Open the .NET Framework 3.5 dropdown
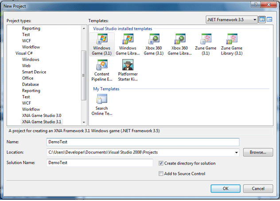 point(232,19)
